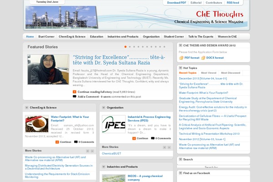Collapse the Find us on Facebook widget
Image resolution: width=273 pixels, height=182 pixels.
(x=180, y=173)
